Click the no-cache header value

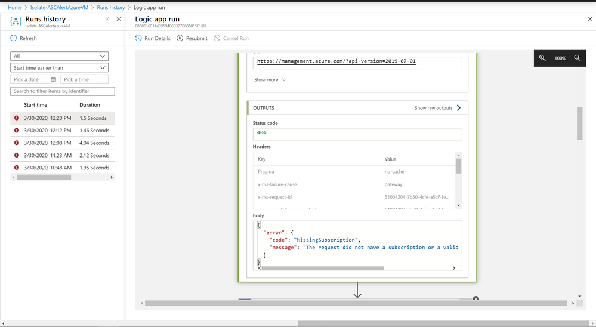point(394,172)
